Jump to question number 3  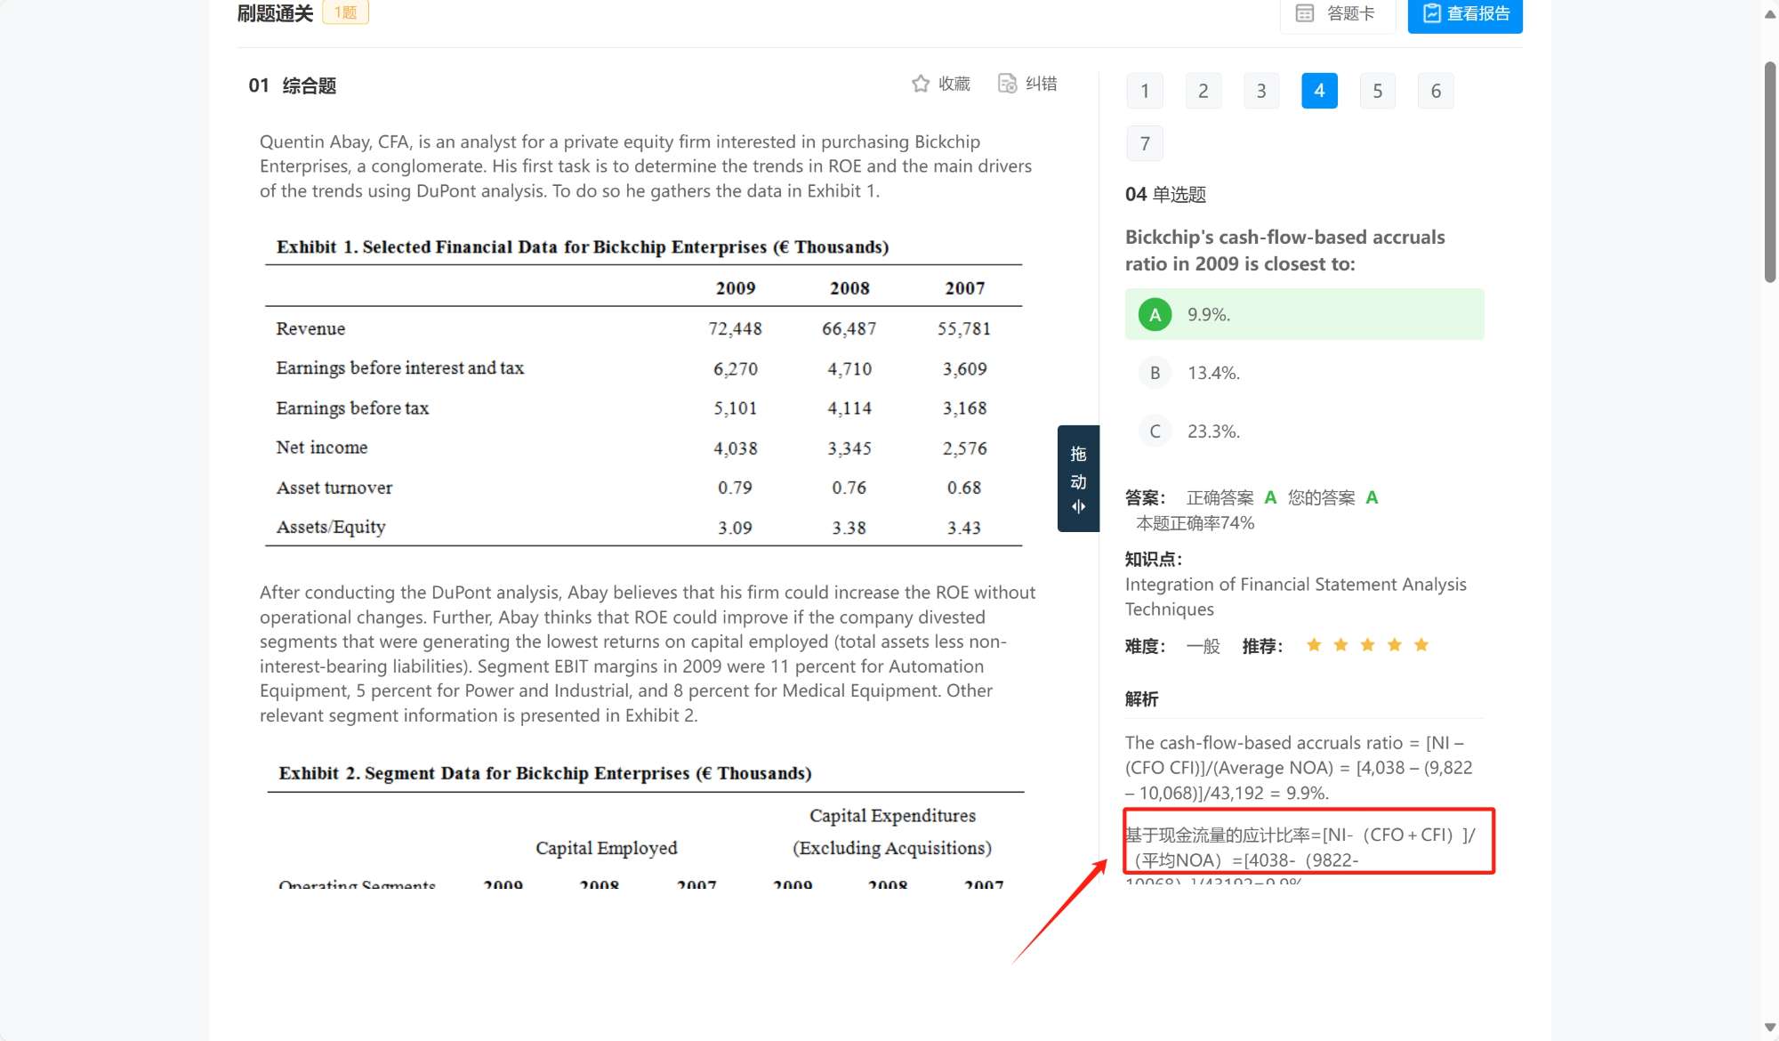[1261, 91]
